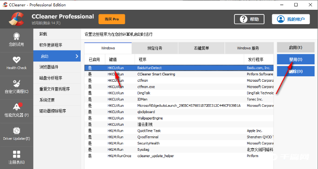Click the Disable (I) button
Image resolution: width=318 pixels, height=169 pixels.
(x=295, y=59)
